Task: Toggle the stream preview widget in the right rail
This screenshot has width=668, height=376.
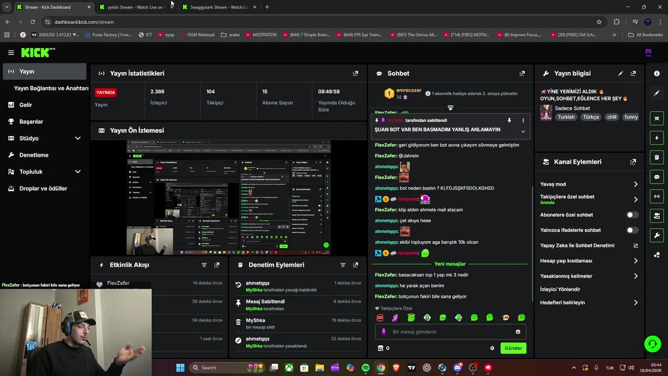Action: pyautogui.click(x=657, y=119)
